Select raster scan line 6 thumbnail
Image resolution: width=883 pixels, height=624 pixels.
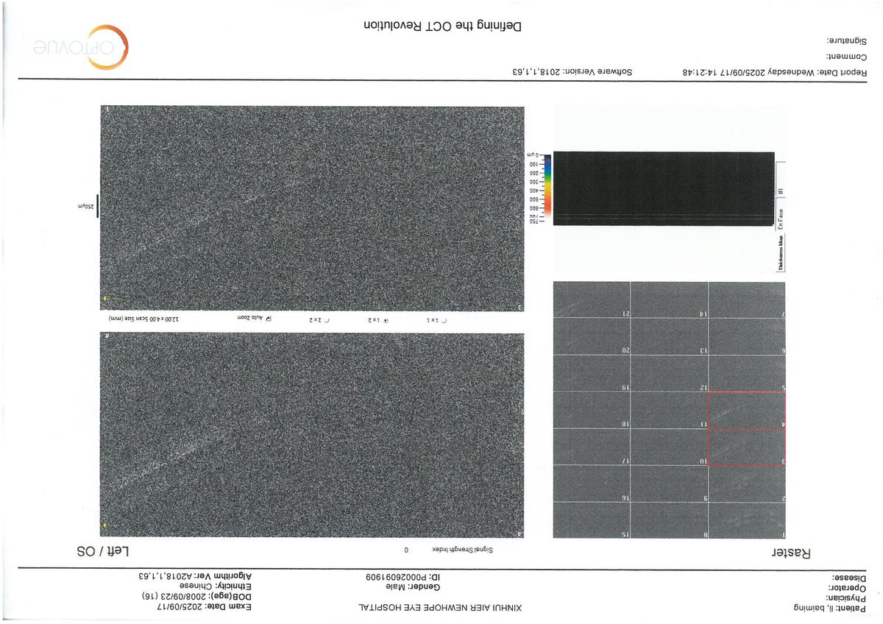pos(746,336)
